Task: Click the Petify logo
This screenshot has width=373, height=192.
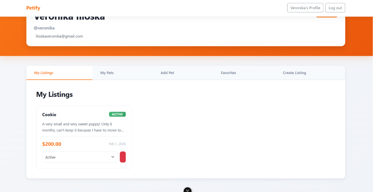Action: (33, 8)
